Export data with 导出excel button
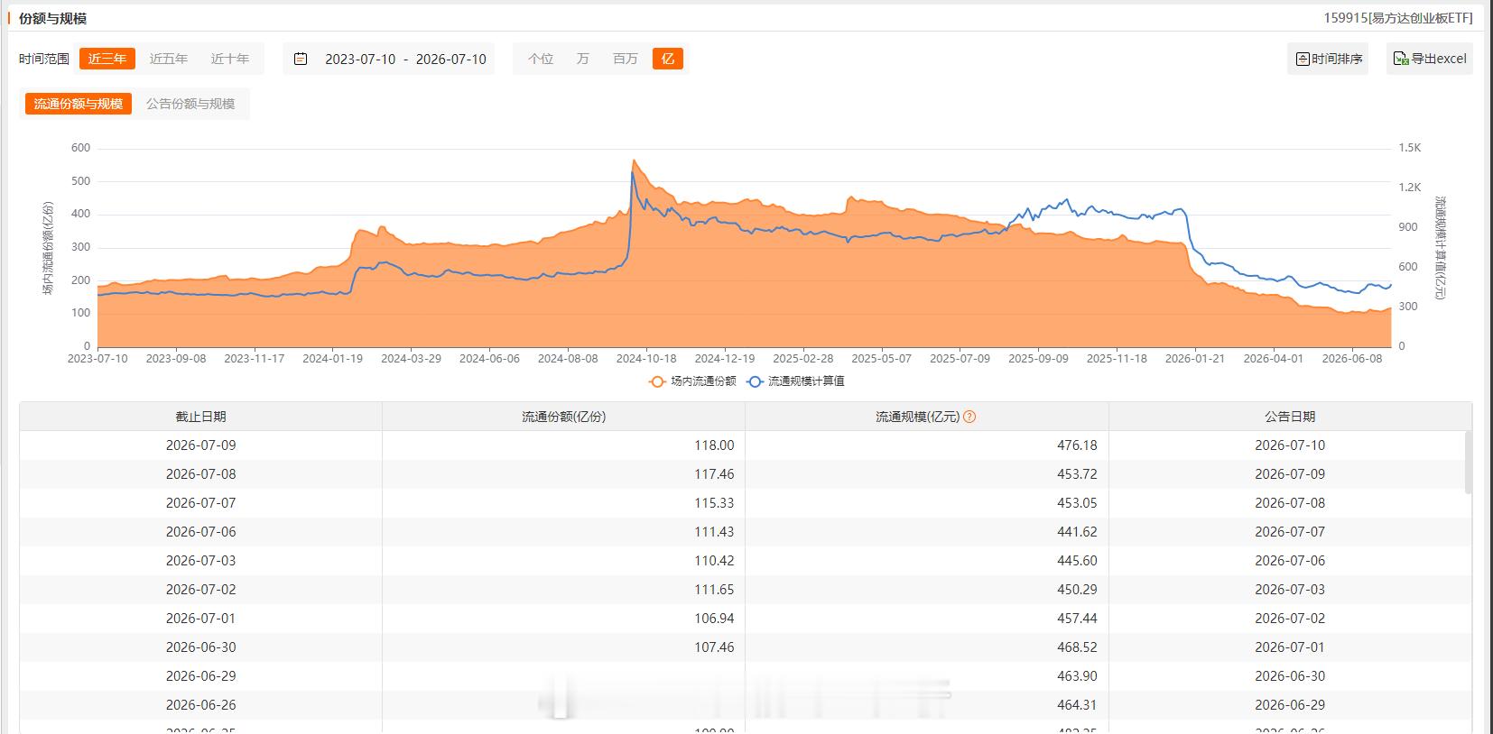This screenshot has width=1493, height=734. pyautogui.click(x=1429, y=59)
